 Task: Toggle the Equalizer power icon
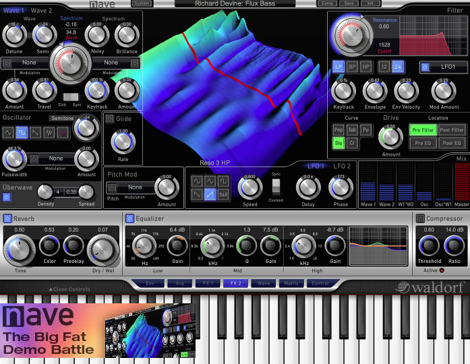point(129,218)
